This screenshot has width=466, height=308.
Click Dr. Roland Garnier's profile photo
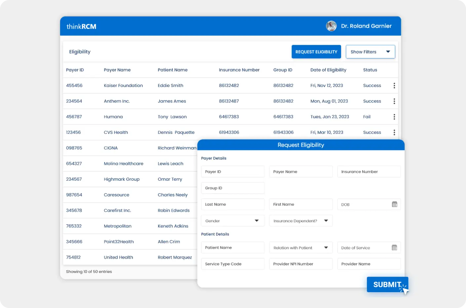331,26
